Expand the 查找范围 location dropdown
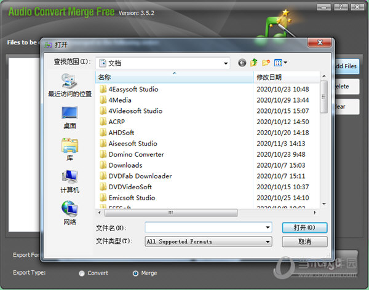The width and height of the screenshot is (369, 290). tap(226, 63)
